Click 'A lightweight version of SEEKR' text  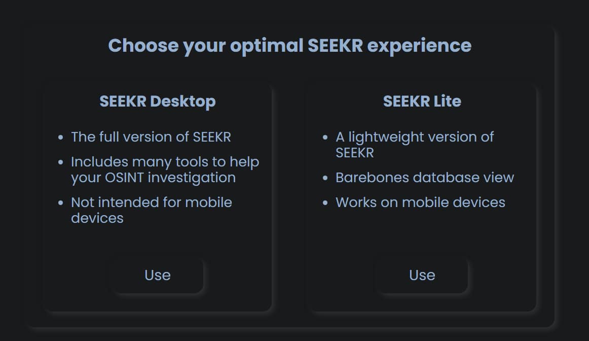(x=414, y=145)
